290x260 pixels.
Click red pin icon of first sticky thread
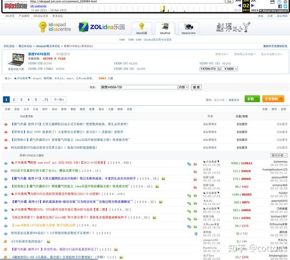click(6, 124)
